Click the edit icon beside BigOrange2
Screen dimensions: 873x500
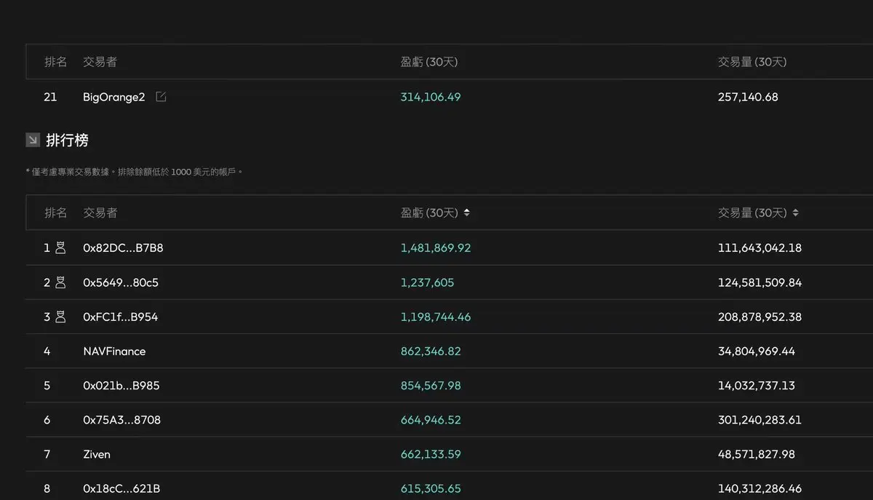pos(161,97)
